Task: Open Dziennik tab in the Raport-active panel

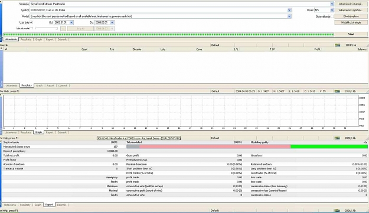Action: (61, 205)
